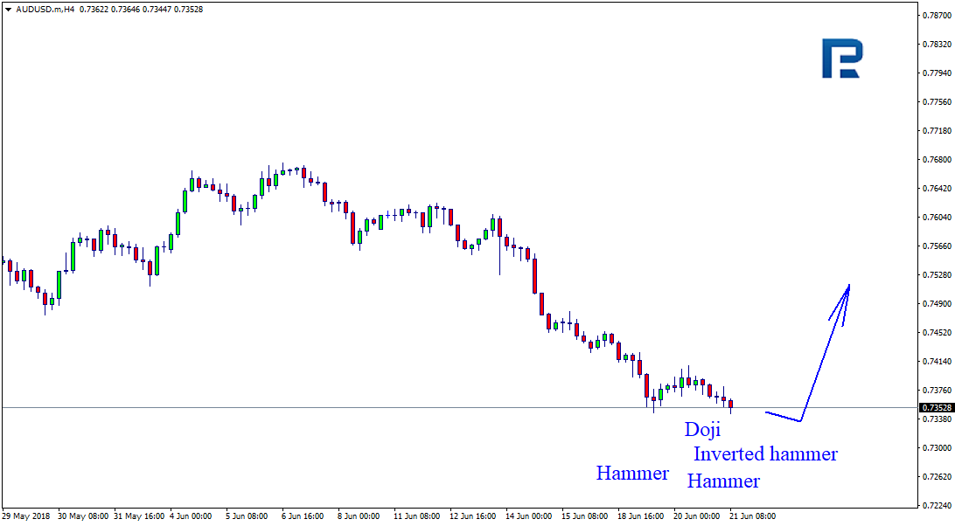Click the 0.72240 price axis label
The image size is (955, 526).
click(935, 506)
